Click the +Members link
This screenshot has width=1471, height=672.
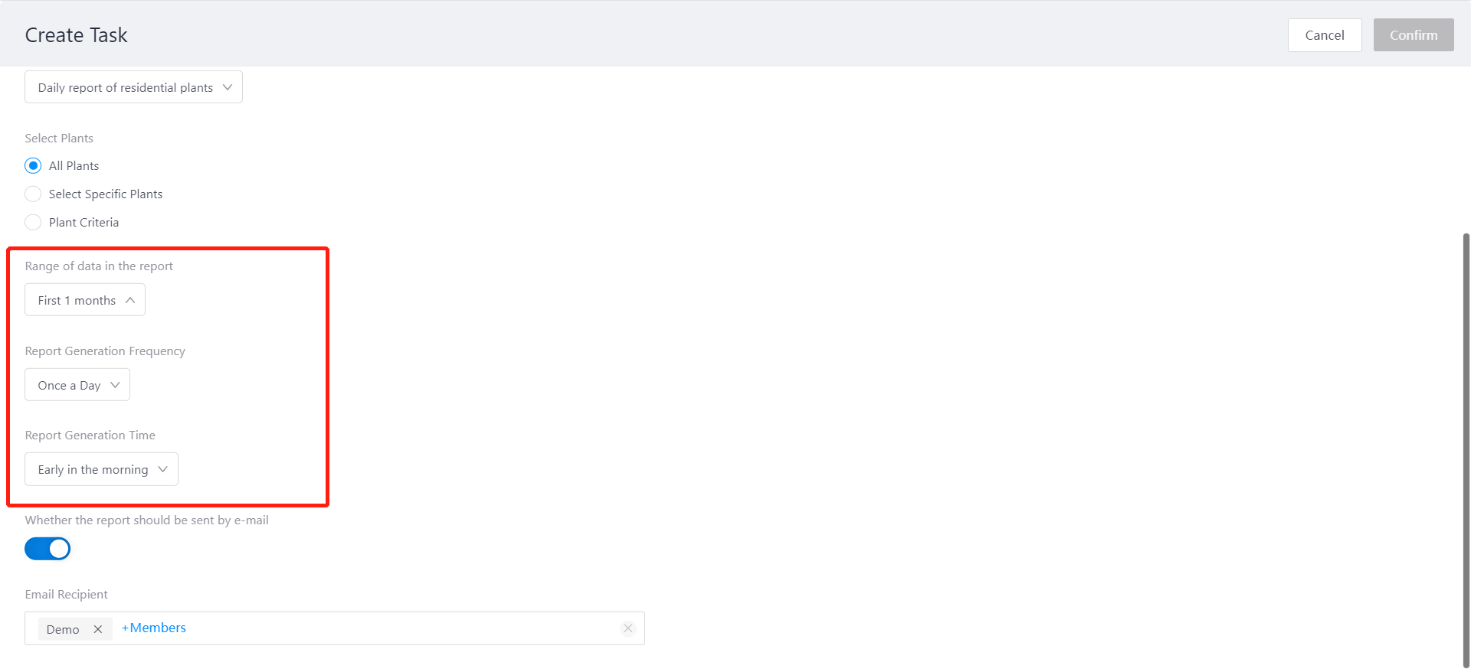pyautogui.click(x=154, y=628)
